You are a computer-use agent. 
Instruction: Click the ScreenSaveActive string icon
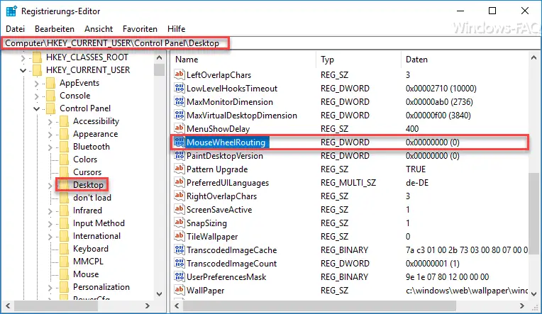(x=179, y=209)
